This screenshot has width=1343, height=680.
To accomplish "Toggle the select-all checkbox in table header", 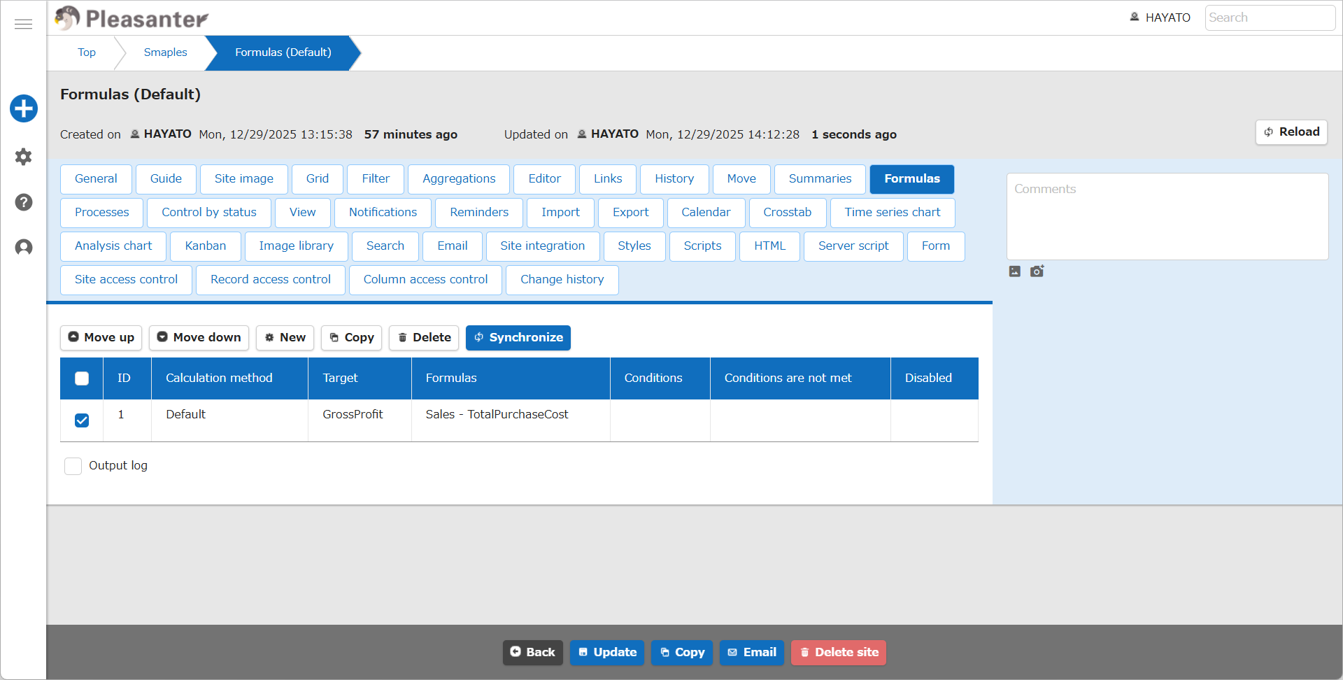I will 82,378.
